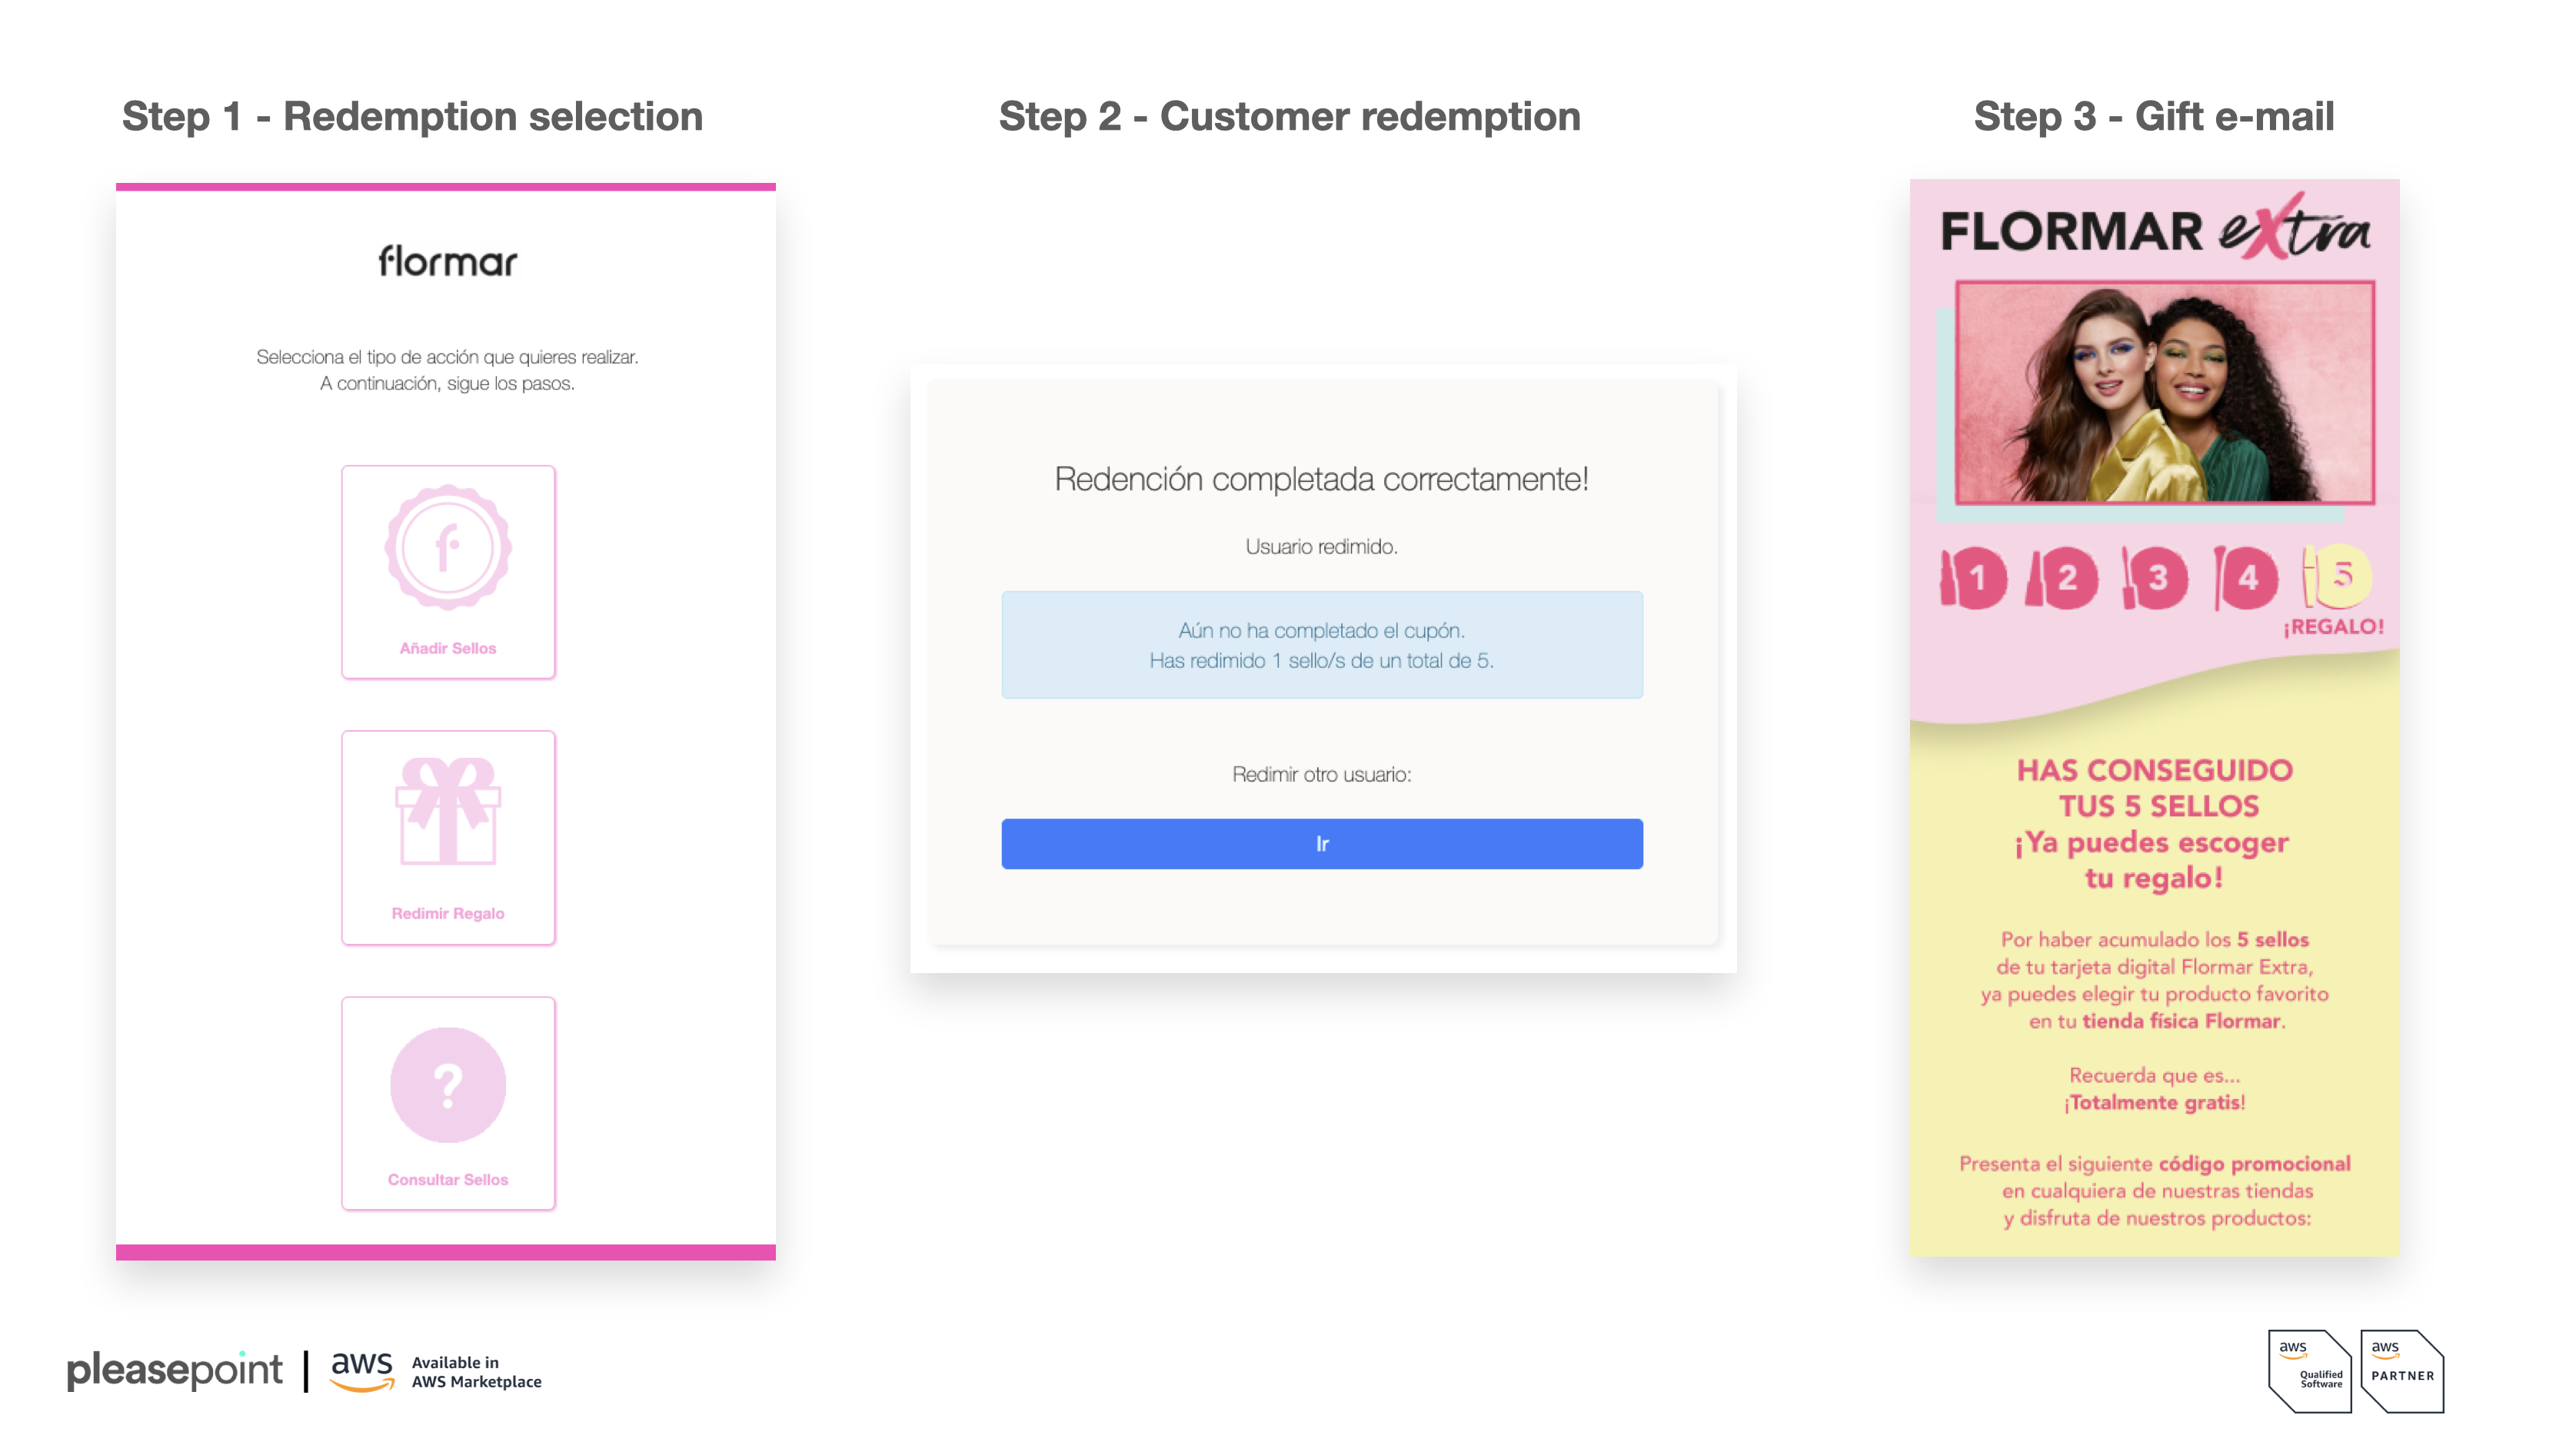Click the flormar logo

pyautogui.click(x=448, y=262)
